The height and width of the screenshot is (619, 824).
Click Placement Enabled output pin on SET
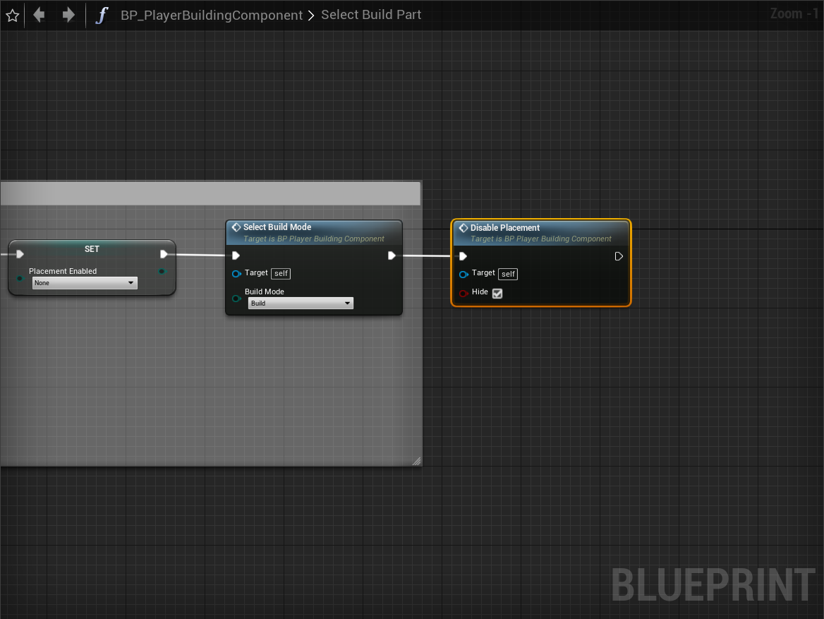pyautogui.click(x=162, y=271)
